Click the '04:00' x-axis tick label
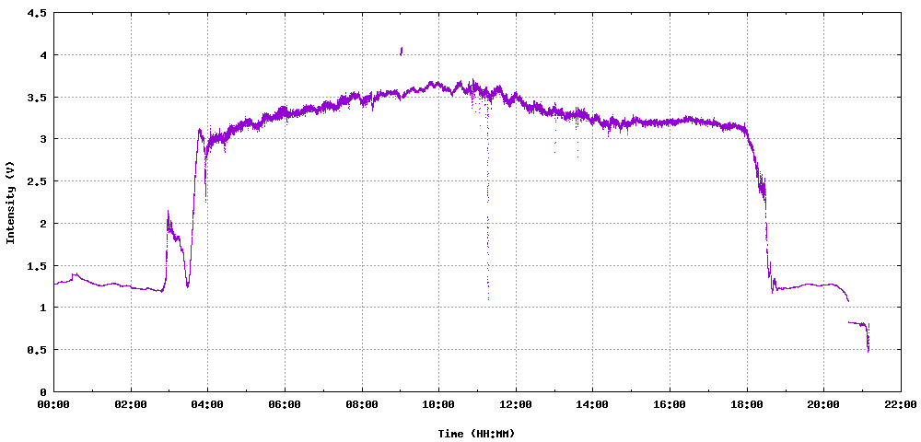 tap(208, 404)
